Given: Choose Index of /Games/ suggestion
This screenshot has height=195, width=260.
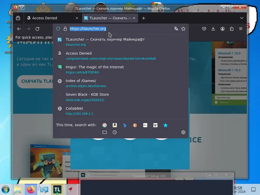Looking at the screenshot, I should tap(121, 83).
